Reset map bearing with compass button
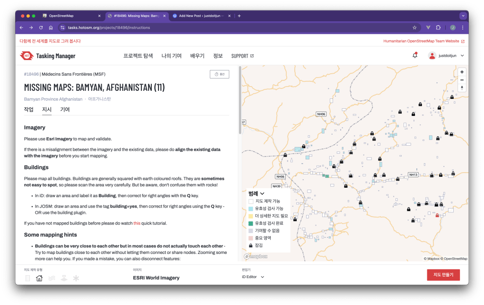484x305 pixels. pos(462,88)
